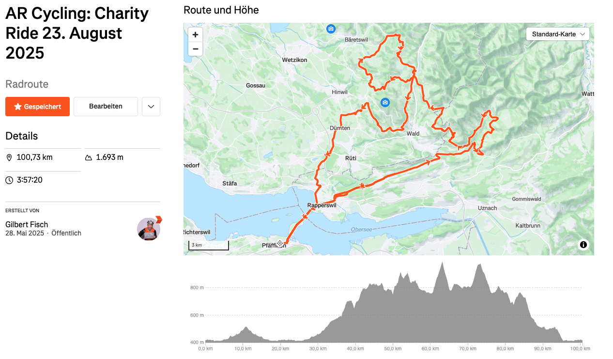Click the 50,0 km elevation axis label

pos(393,348)
